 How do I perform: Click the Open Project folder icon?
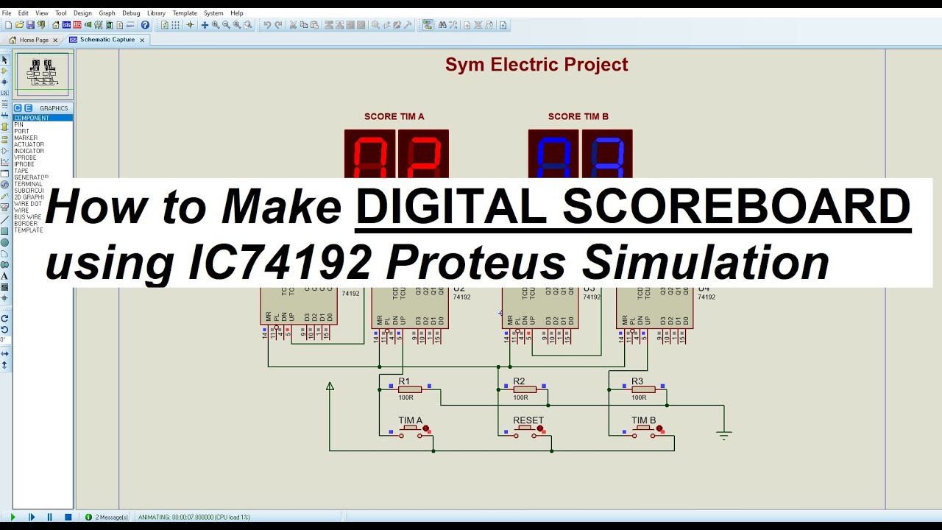pyautogui.click(x=19, y=25)
